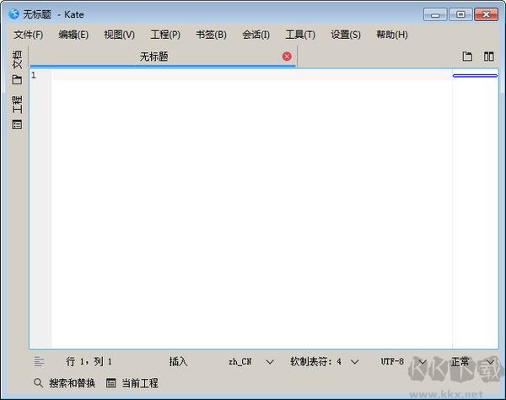Open the 当前工程 panel
Viewport: 506px width, 400px height.
(132, 383)
